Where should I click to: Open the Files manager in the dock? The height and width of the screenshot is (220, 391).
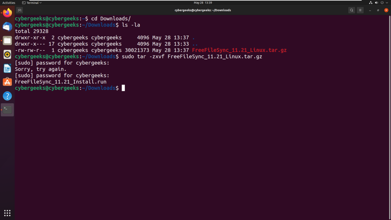click(x=7, y=41)
